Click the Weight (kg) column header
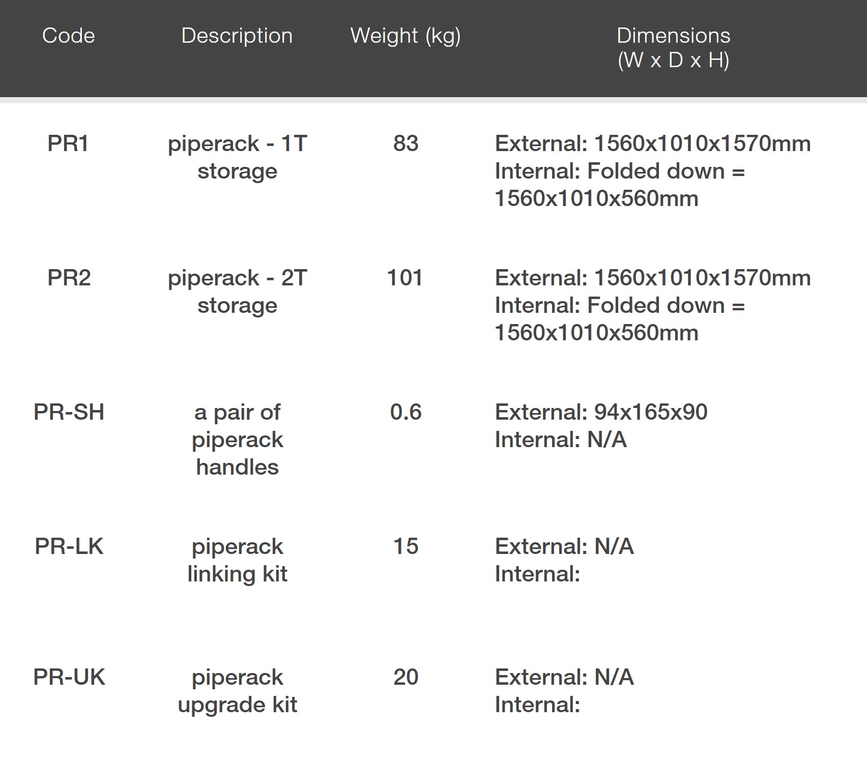 pyautogui.click(x=406, y=36)
